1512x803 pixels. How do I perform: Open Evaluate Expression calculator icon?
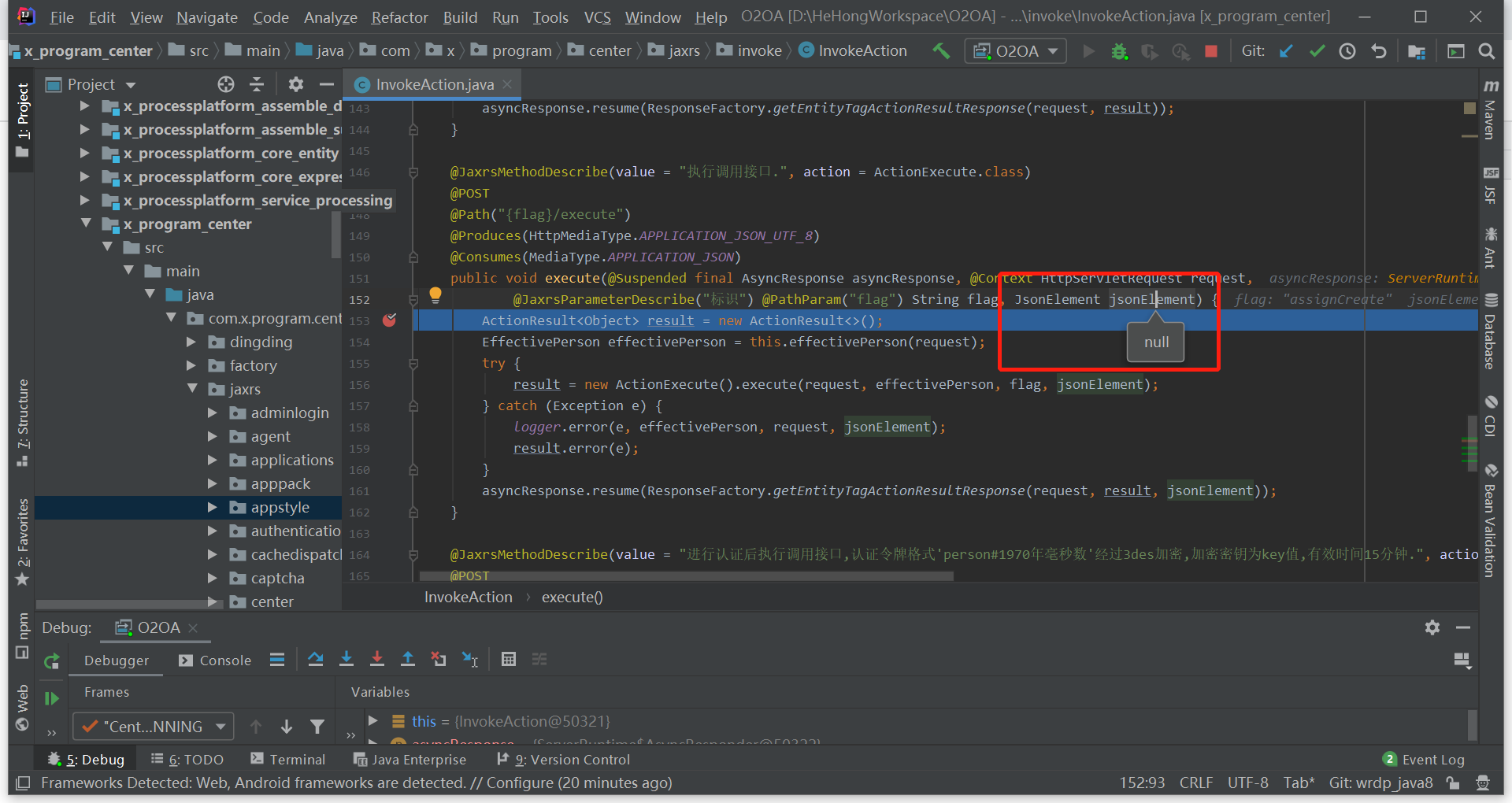pos(509,660)
